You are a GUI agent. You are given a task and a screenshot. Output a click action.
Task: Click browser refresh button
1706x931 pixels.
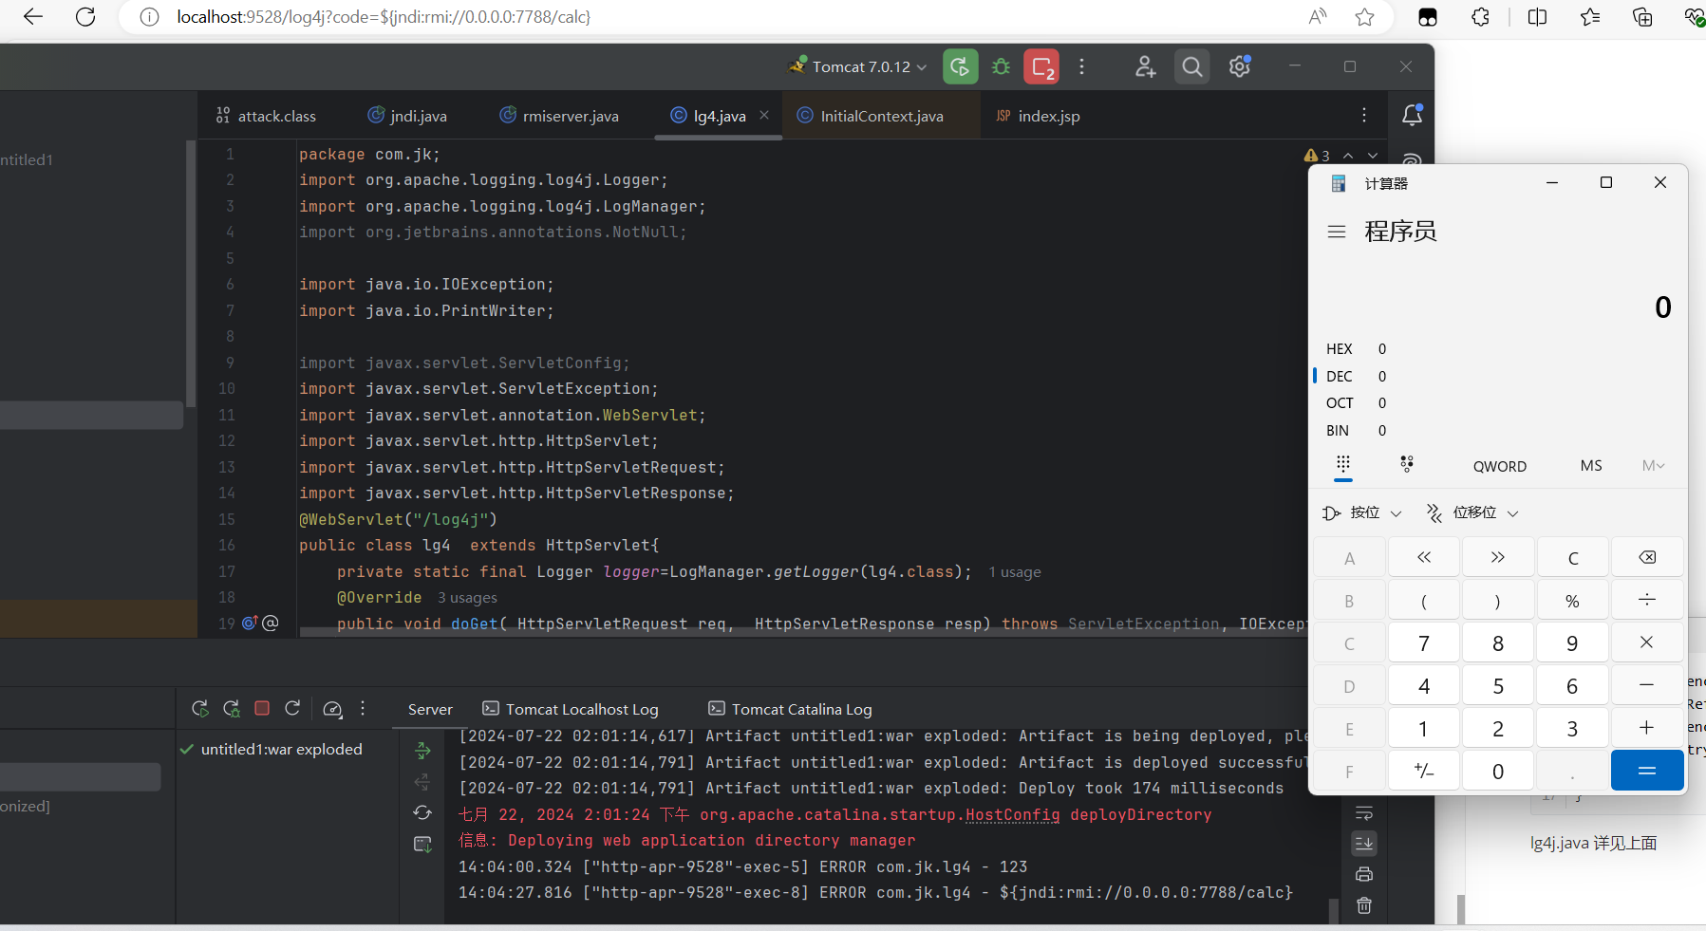coord(85,17)
